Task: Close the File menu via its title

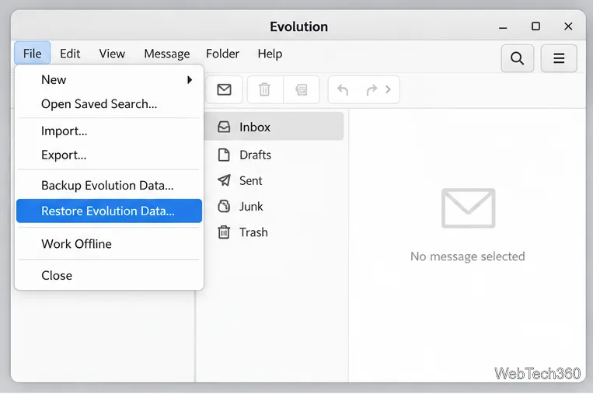Action: coord(33,54)
